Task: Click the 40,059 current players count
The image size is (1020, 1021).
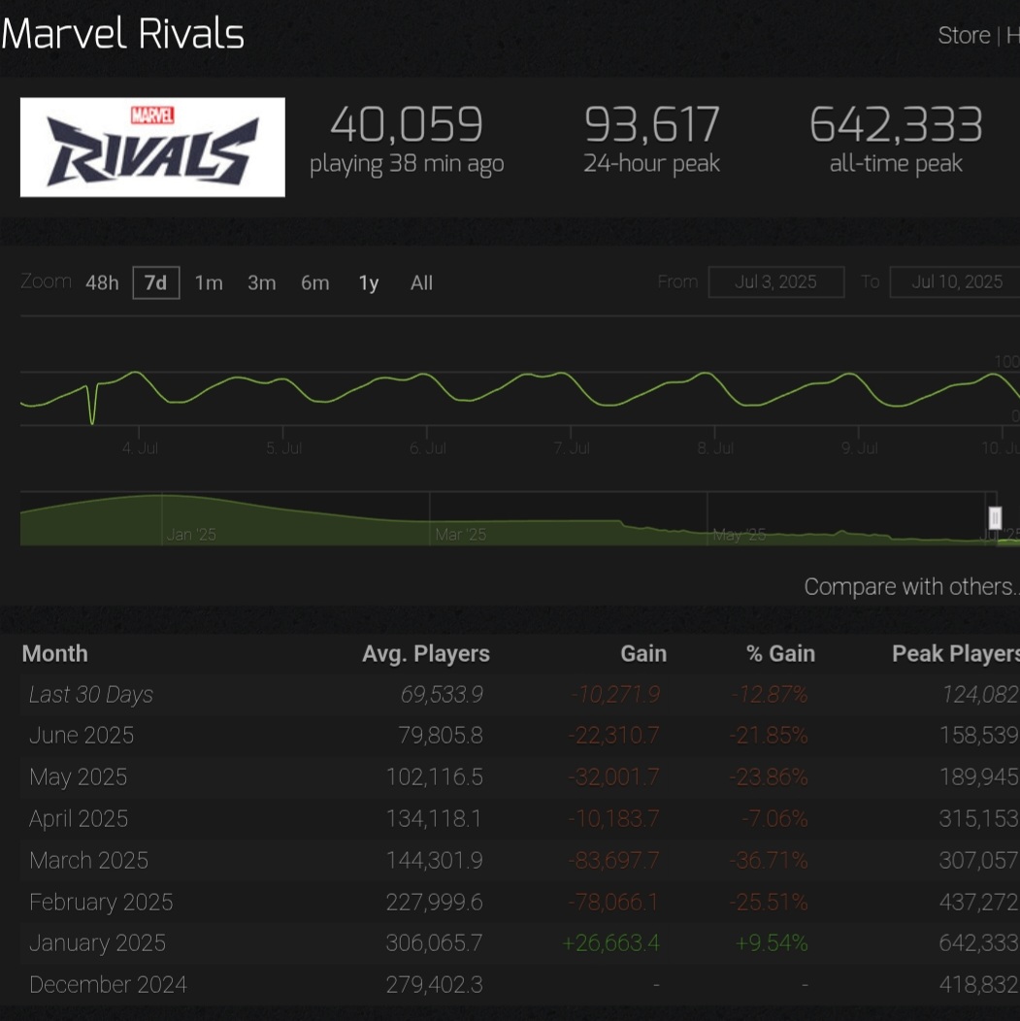Action: (407, 123)
